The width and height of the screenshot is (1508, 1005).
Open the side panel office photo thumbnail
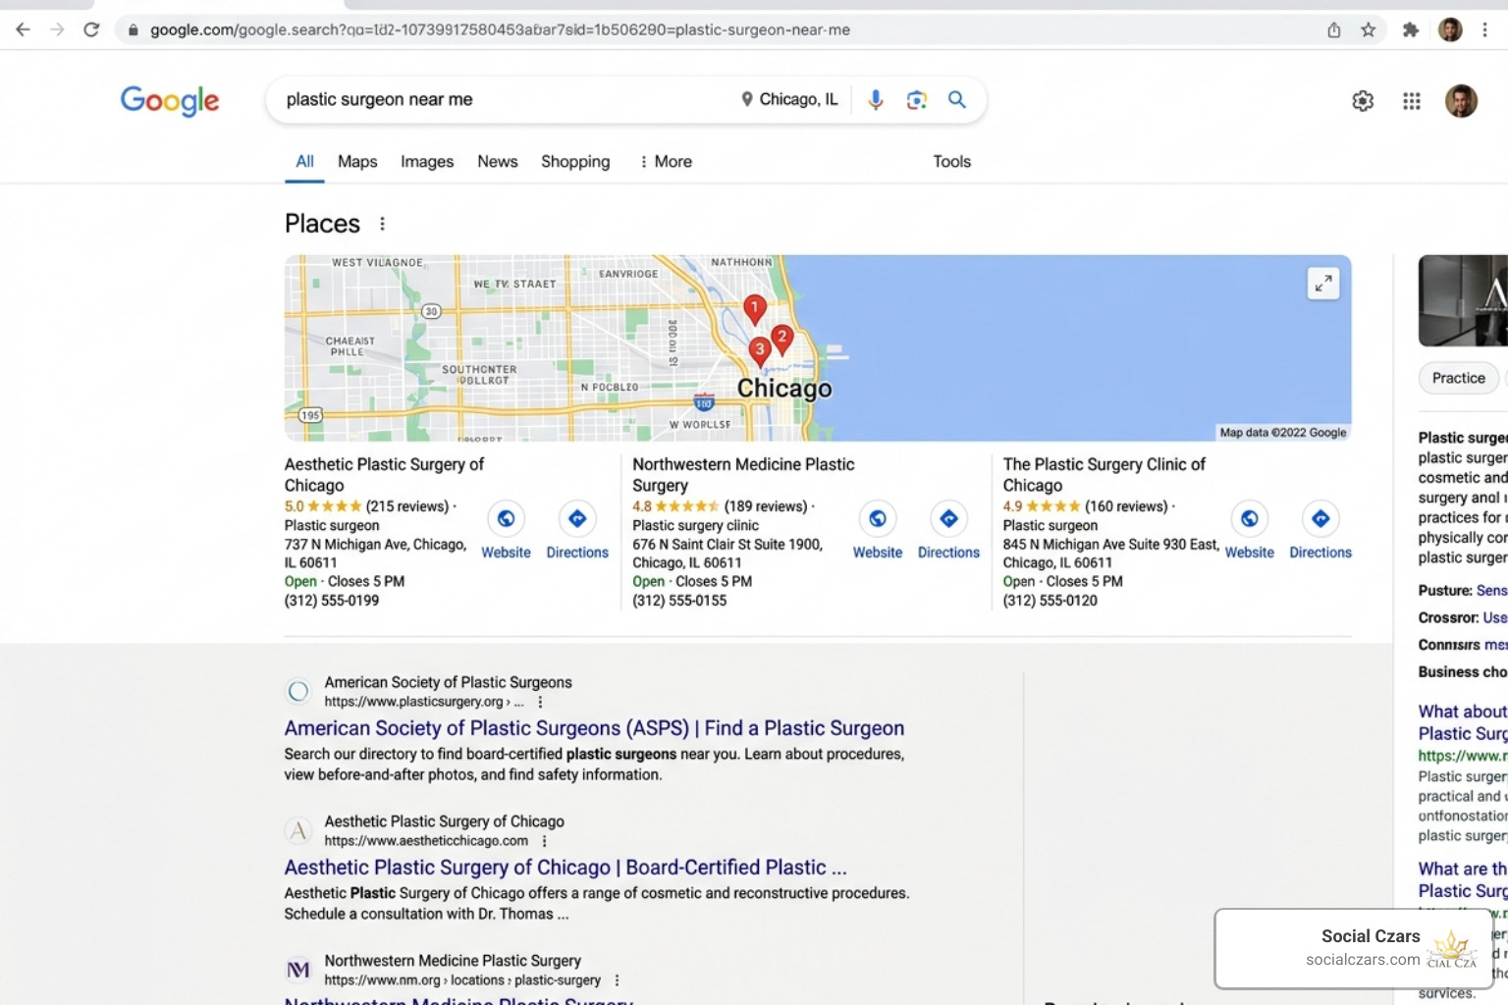1463,300
